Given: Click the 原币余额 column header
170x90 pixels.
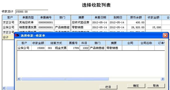Looking at the screenshot, I should pyautogui.click(x=136, y=17).
